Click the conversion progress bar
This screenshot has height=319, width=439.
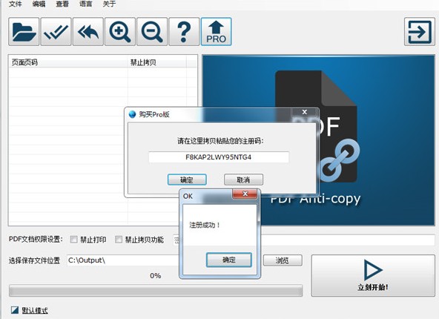pyautogui.click(x=156, y=290)
